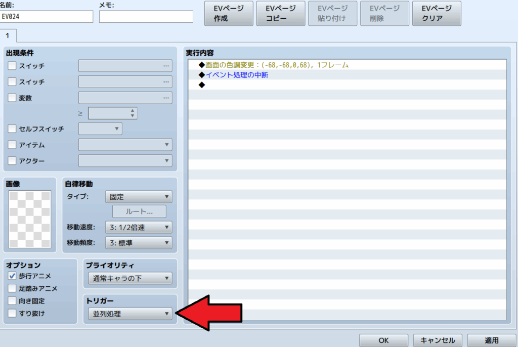This screenshot has height=347, width=518.
Task: Enable the セルフスイッチ condition checkbox
Action: click(12, 128)
